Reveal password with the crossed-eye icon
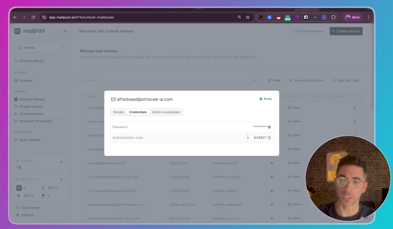The height and width of the screenshot is (229, 393). (x=269, y=127)
